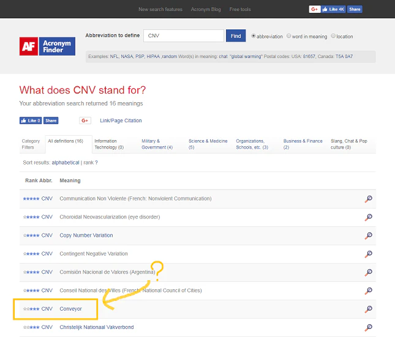Open the Copy Number Variation meaning link
395x337 pixels.
86,235
